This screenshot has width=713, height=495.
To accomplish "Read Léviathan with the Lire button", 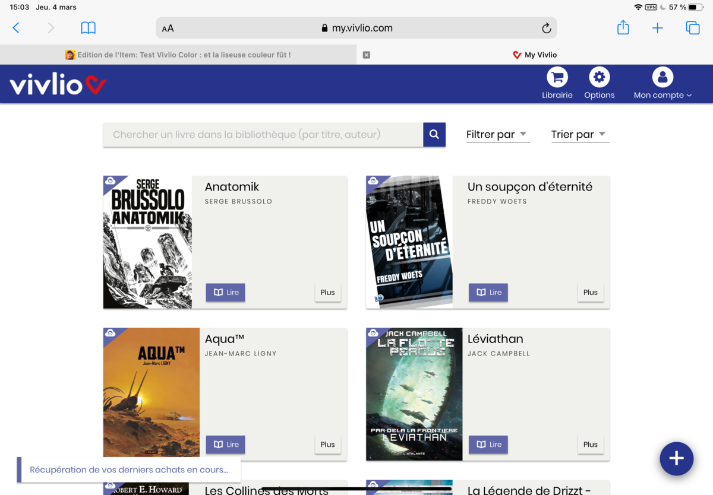I will [x=488, y=445].
